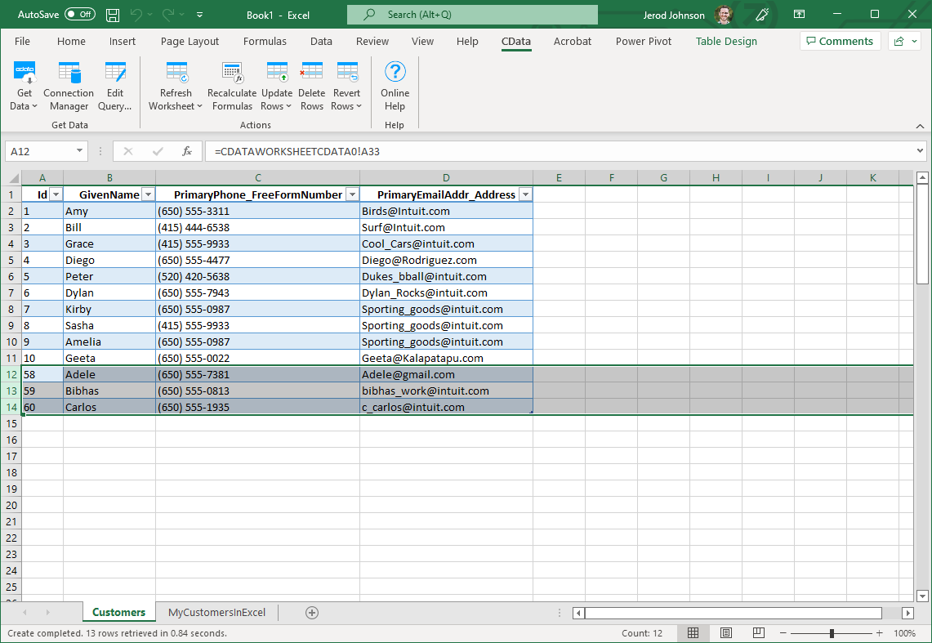Switch to the MyCustomersInExcel sheet tab
Screen dimensions: 932x643
click(x=216, y=612)
